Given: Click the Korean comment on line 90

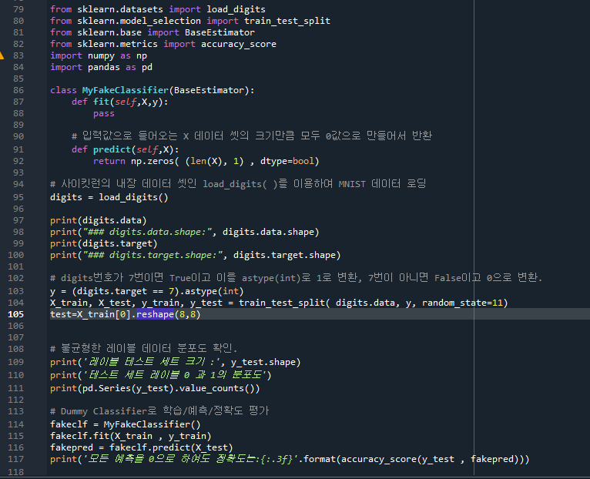Looking at the screenshot, I should coord(251,136).
